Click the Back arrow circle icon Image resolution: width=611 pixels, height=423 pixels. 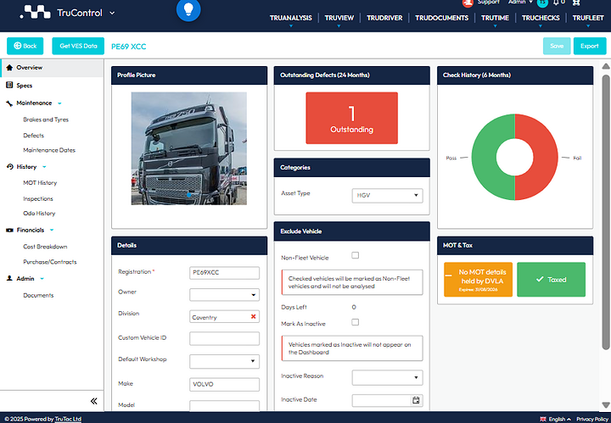coord(18,46)
